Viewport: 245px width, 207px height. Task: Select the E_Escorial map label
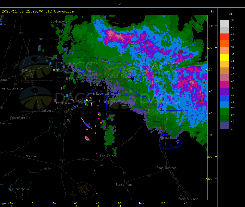click(x=101, y=94)
